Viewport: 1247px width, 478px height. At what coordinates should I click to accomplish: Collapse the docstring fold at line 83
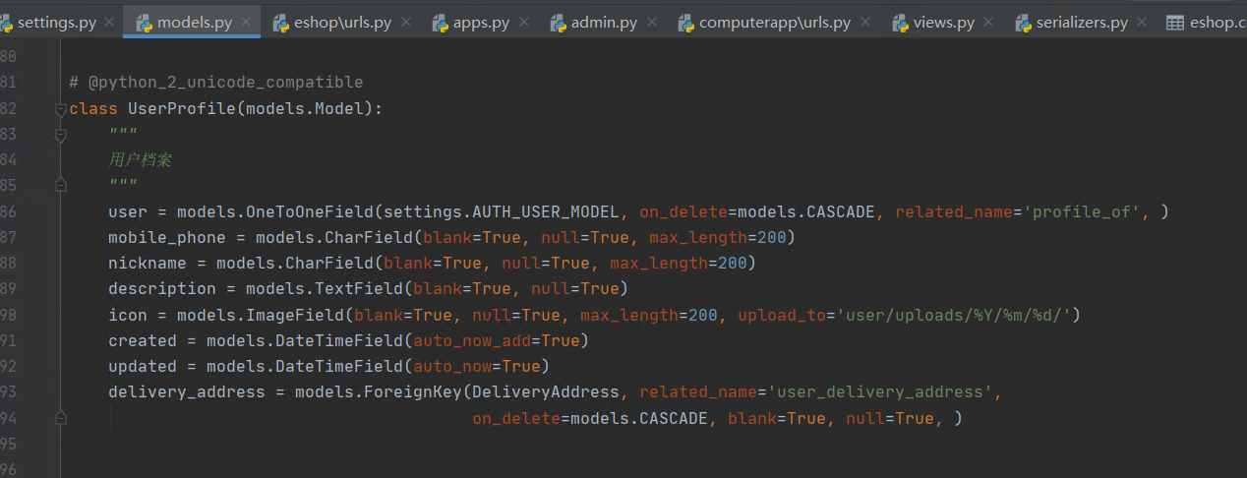pyautogui.click(x=61, y=135)
